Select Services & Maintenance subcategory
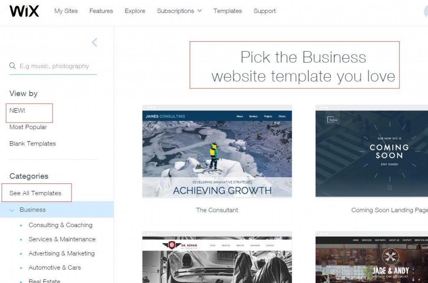Screen dimensions: 428x283 pyautogui.click(x=62, y=239)
